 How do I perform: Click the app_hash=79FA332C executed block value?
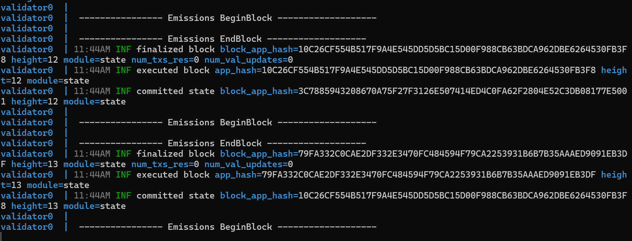point(405,175)
